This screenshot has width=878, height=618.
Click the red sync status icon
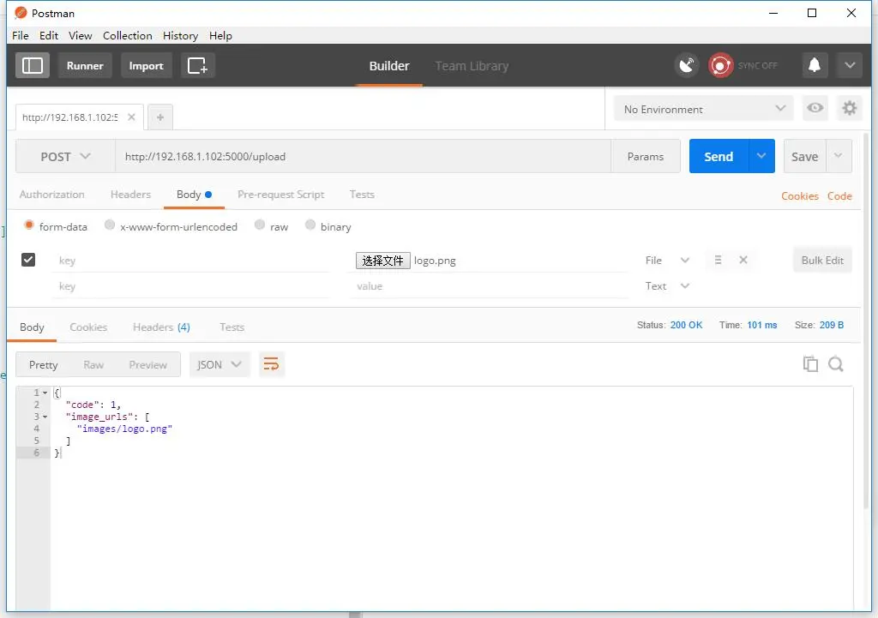click(x=720, y=65)
